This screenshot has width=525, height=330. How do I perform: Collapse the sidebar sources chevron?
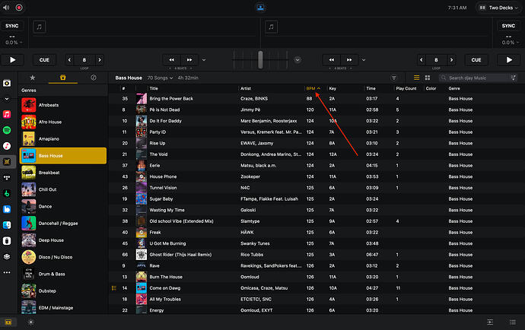7,99
